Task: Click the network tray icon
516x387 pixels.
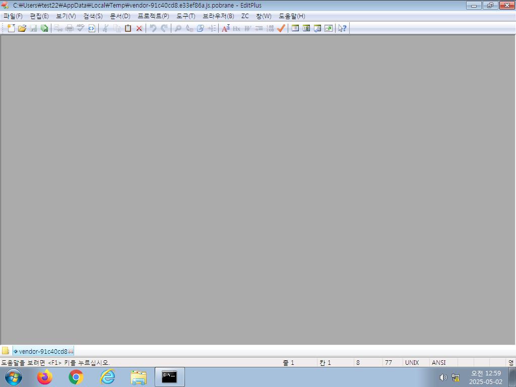Action: tap(456, 377)
